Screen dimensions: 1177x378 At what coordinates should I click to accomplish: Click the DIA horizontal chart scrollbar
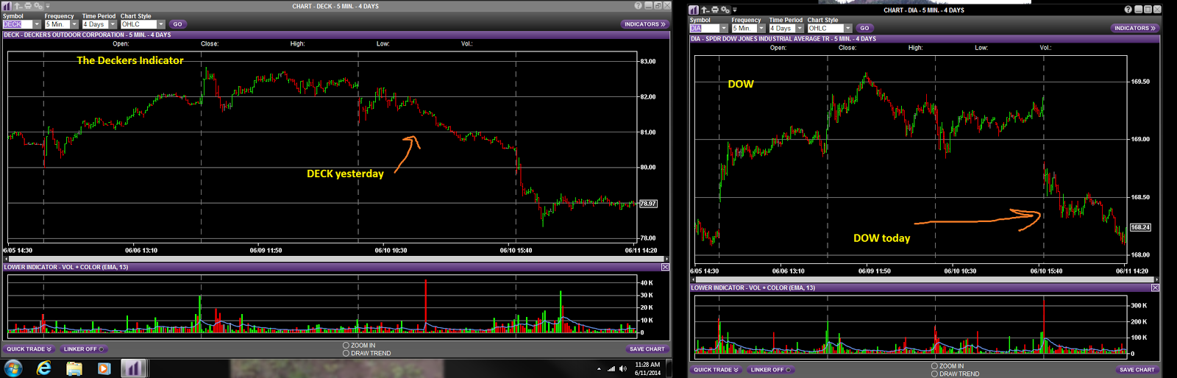924,279
